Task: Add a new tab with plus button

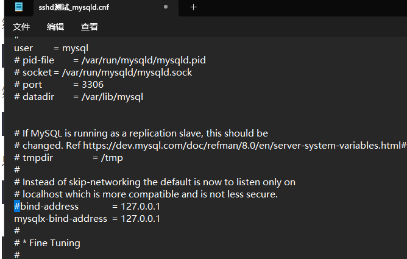Action: tap(194, 7)
